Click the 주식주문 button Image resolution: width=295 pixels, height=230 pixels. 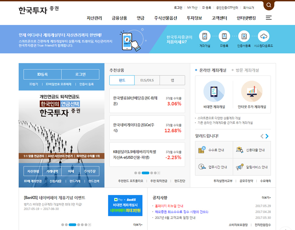pos(90,171)
